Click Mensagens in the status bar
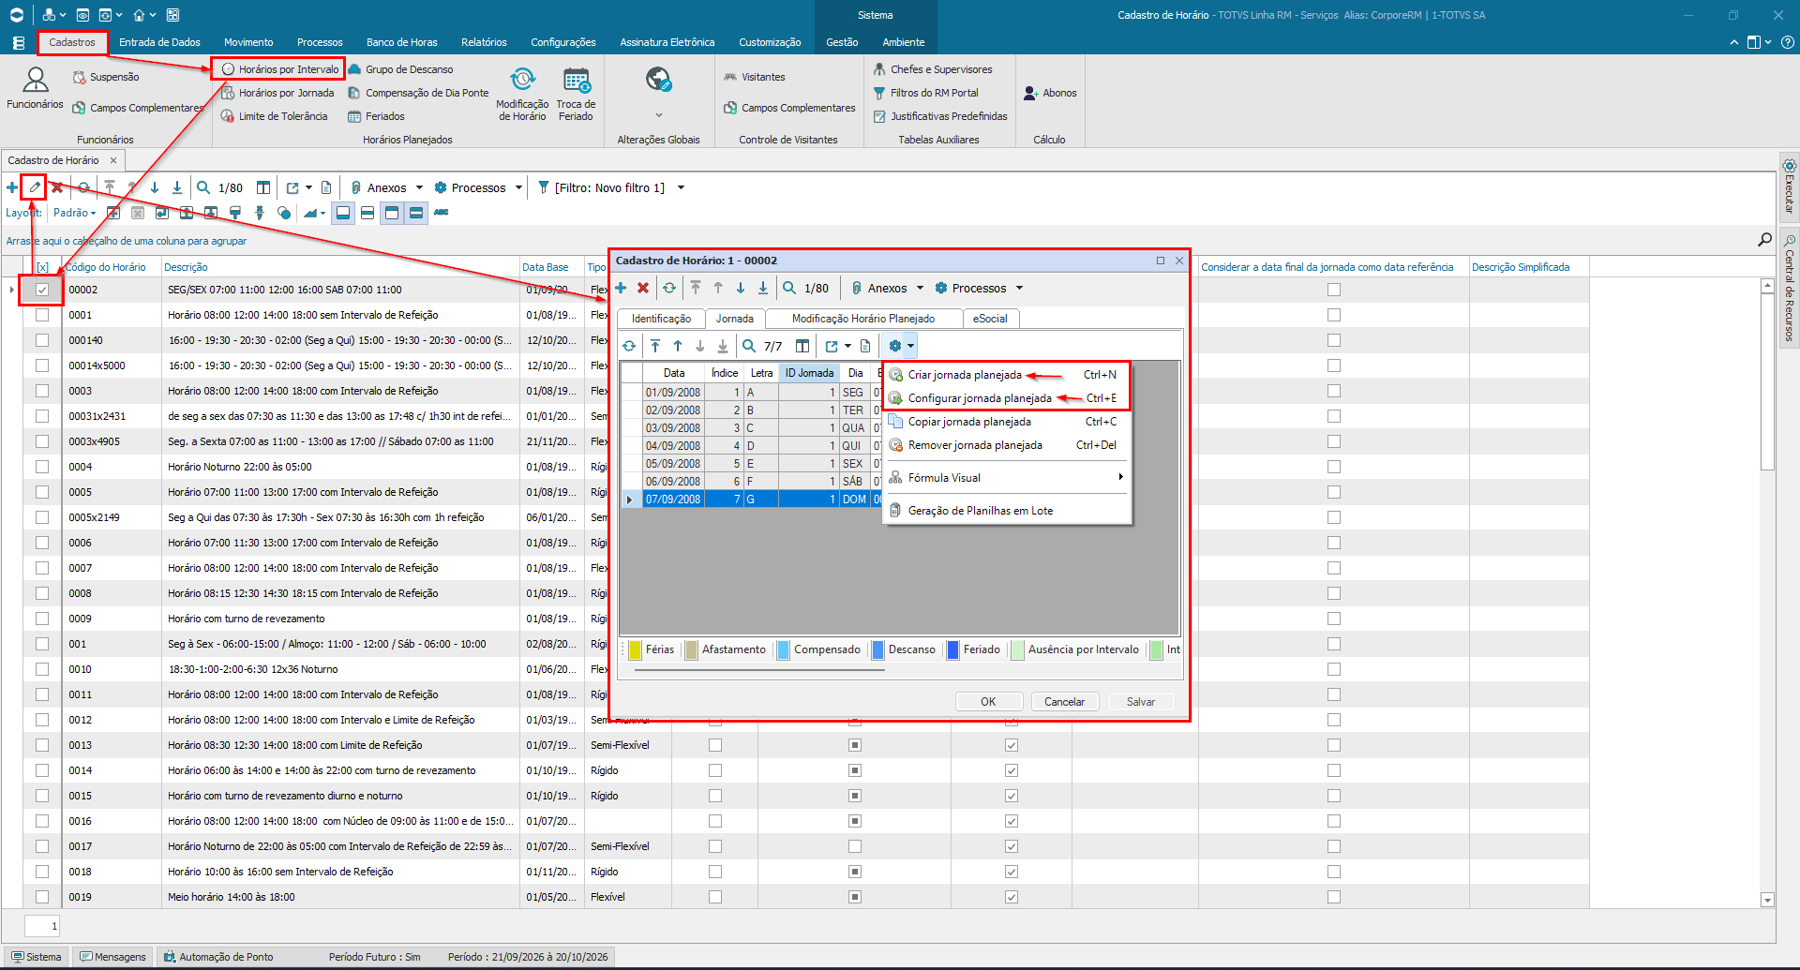The image size is (1800, 970). (113, 957)
